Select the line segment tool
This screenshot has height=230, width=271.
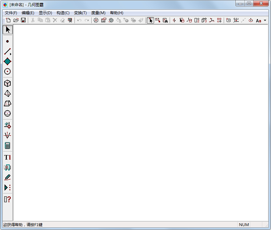(7, 51)
